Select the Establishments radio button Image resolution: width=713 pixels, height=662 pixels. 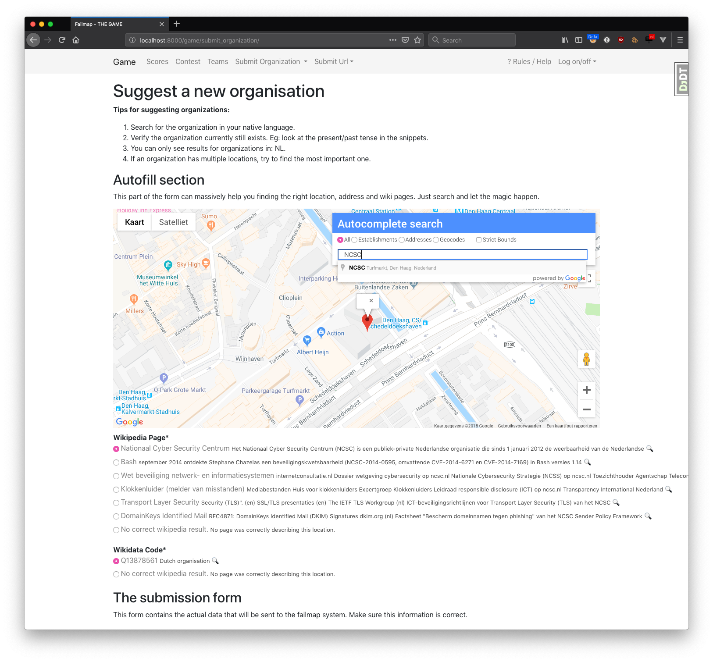pos(354,240)
